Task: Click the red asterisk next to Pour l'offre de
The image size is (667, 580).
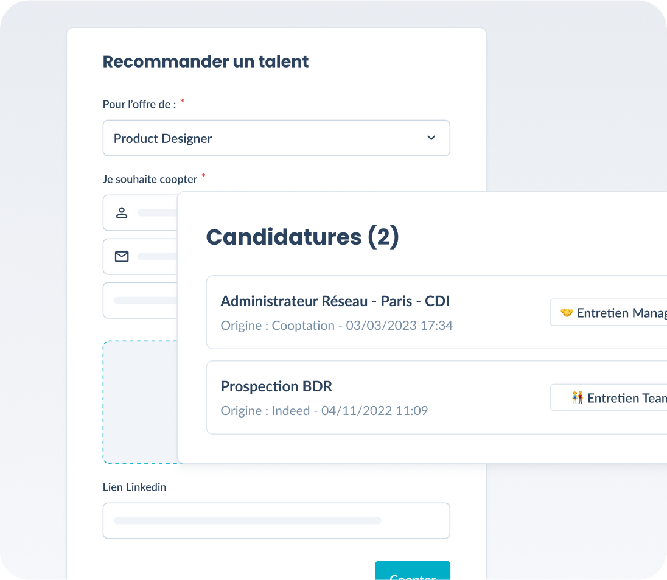Action: [x=181, y=101]
